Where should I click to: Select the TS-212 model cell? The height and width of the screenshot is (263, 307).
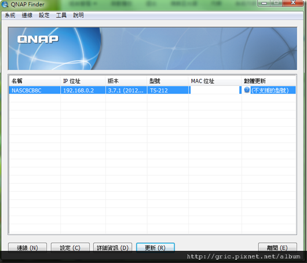(x=168, y=90)
